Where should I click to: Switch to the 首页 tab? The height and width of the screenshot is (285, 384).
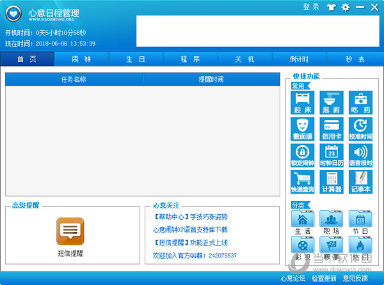point(27,59)
